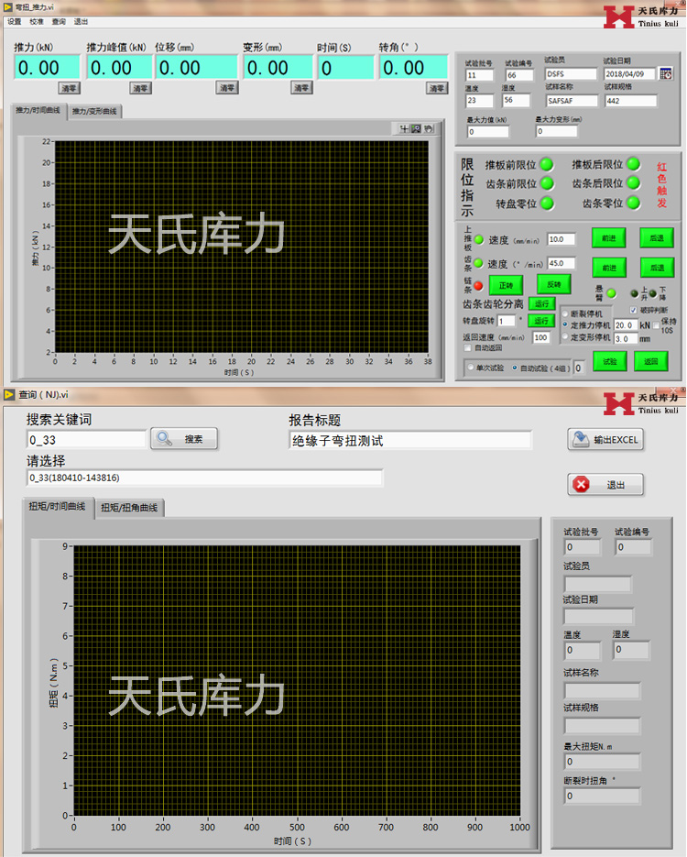
Task: Click the 齿条前限位 indicator LED
Action: [547, 183]
